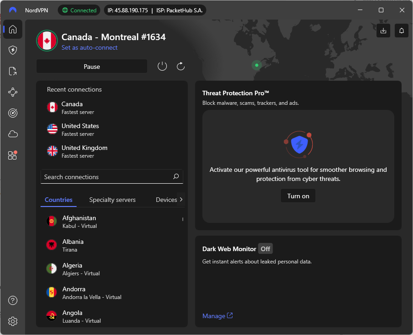Image resolution: width=413 pixels, height=335 pixels.
Task: Switch to the Devices tab
Action: click(166, 200)
